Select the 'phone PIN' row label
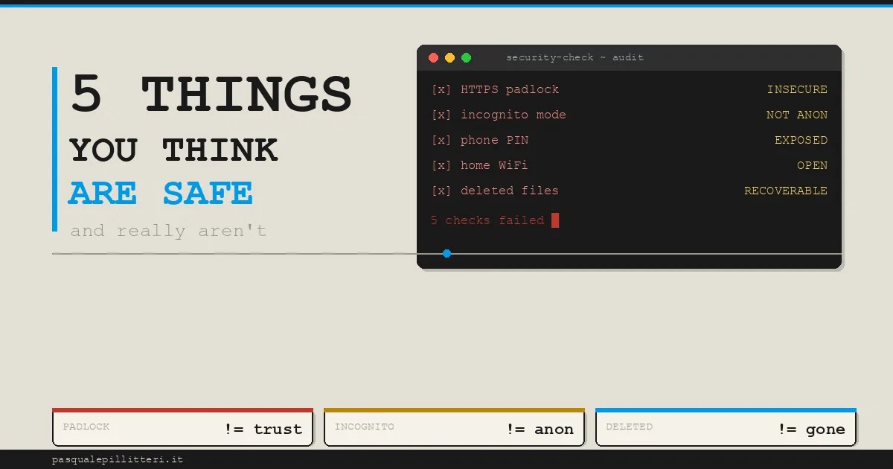 pyautogui.click(x=495, y=140)
